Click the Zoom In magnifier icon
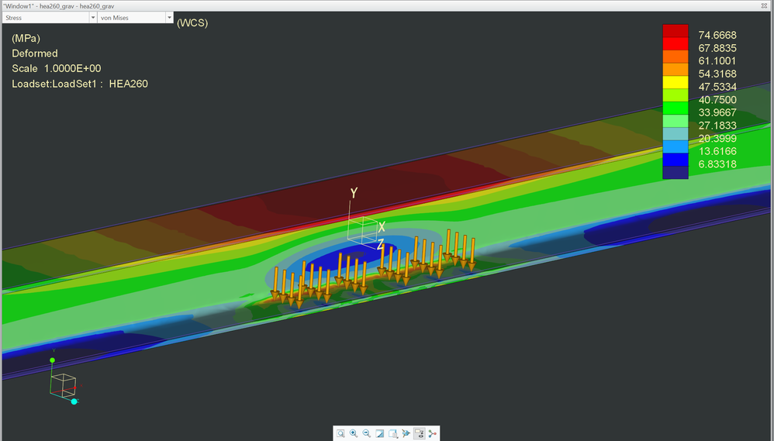The width and height of the screenshot is (774, 441). tap(354, 433)
